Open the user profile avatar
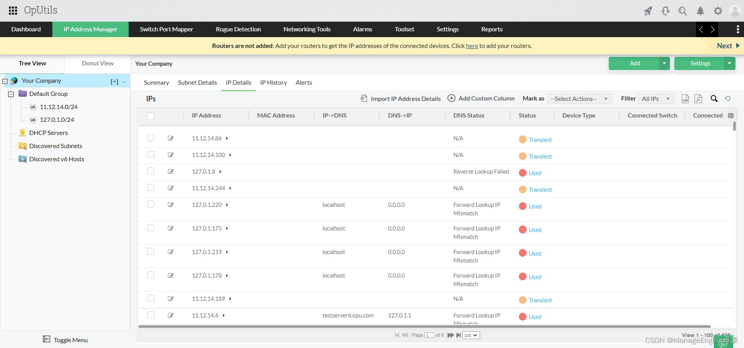This screenshot has height=348, width=744. (735, 11)
